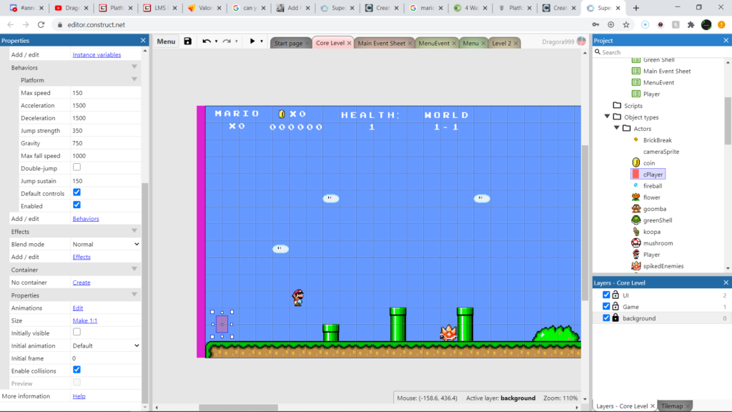Image resolution: width=732 pixels, height=412 pixels.
Task: Switch to the Main Event Sheet tab
Action: 382,43
